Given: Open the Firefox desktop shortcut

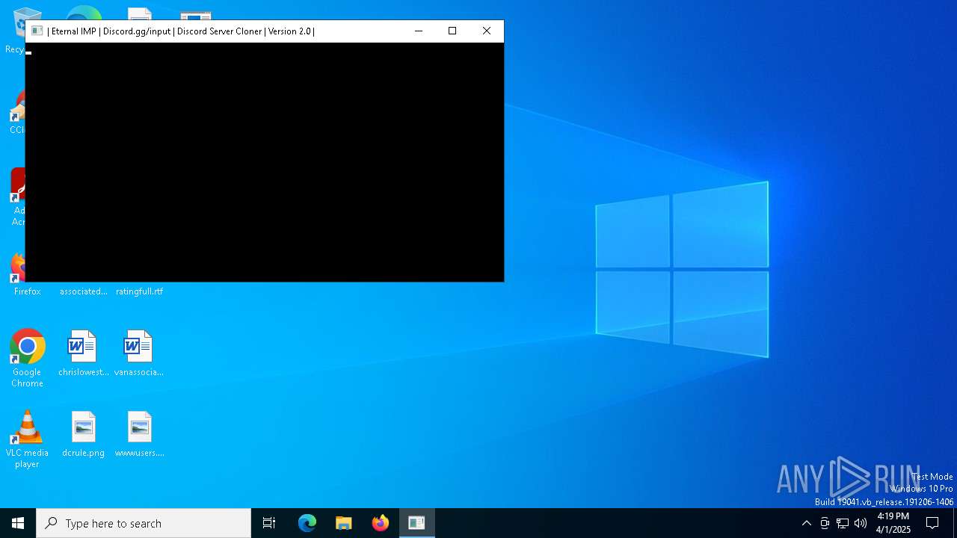Looking at the screenshot, I should coord(18,275).
